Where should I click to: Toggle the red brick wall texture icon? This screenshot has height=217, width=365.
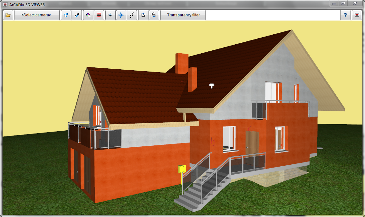click(99, 15)
